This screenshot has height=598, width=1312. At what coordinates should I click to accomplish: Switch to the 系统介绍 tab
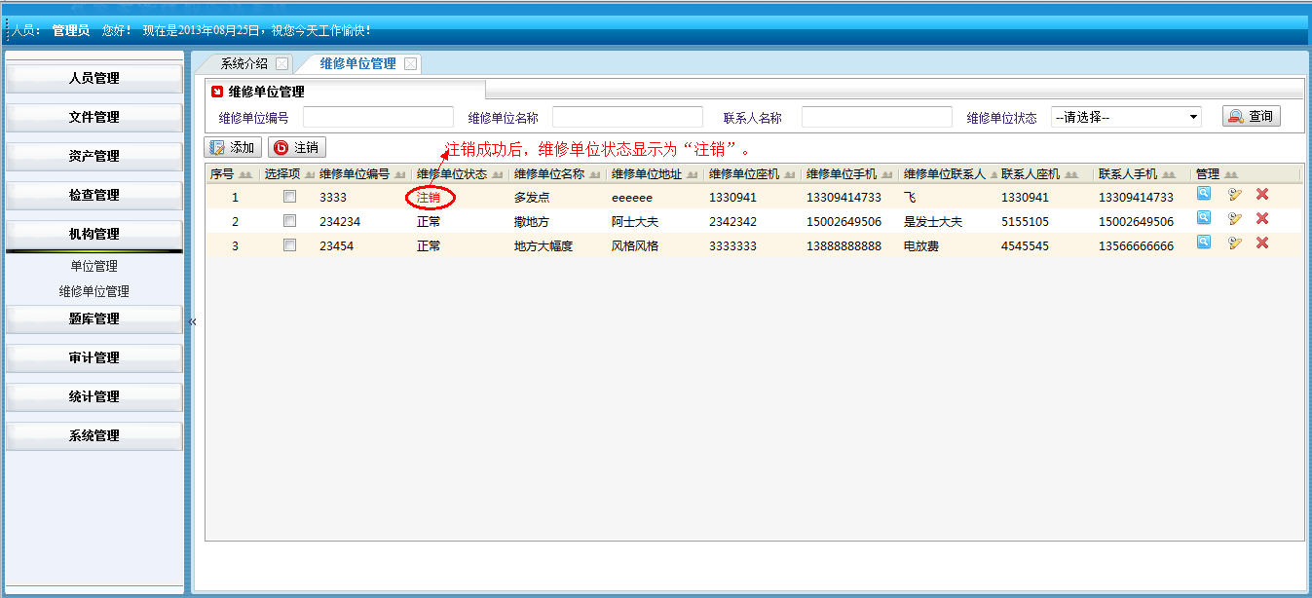click(x=244, y=64)
